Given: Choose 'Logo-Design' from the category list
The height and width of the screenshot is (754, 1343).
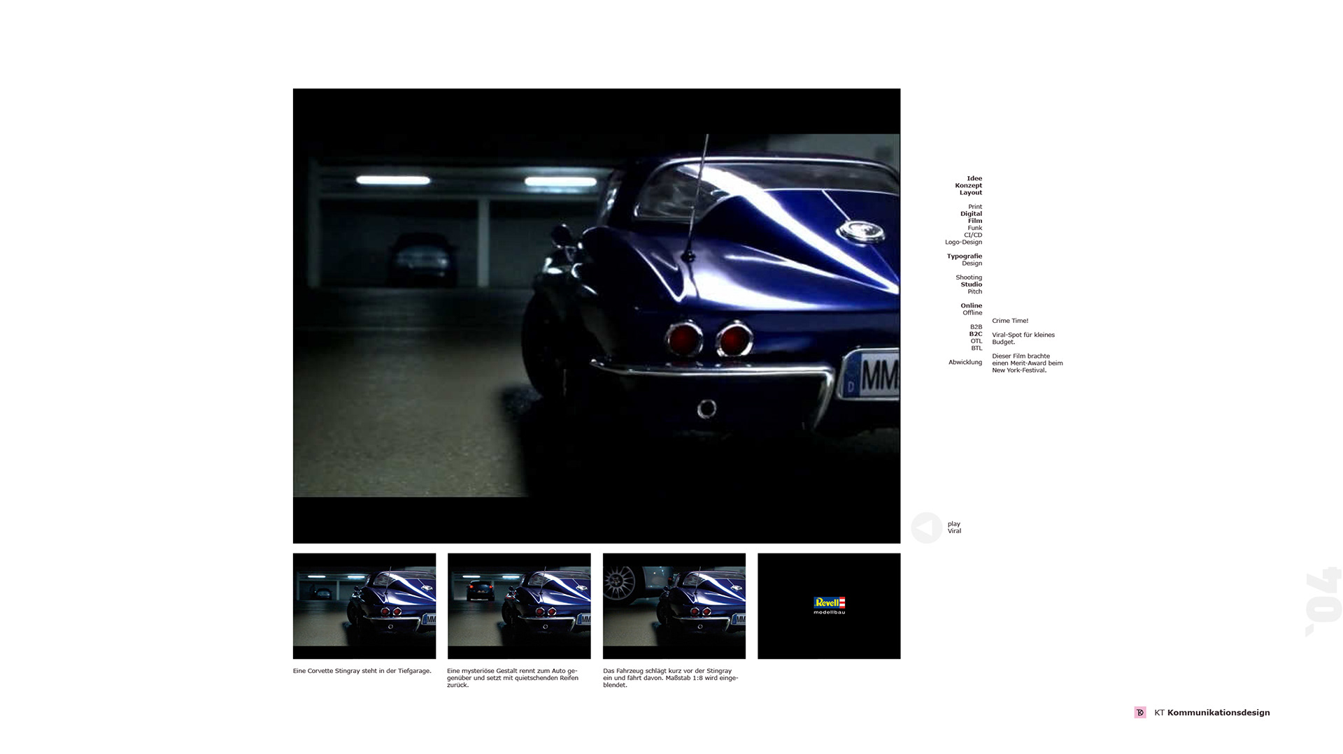Looking at the screenshot, I should [963, 242].
